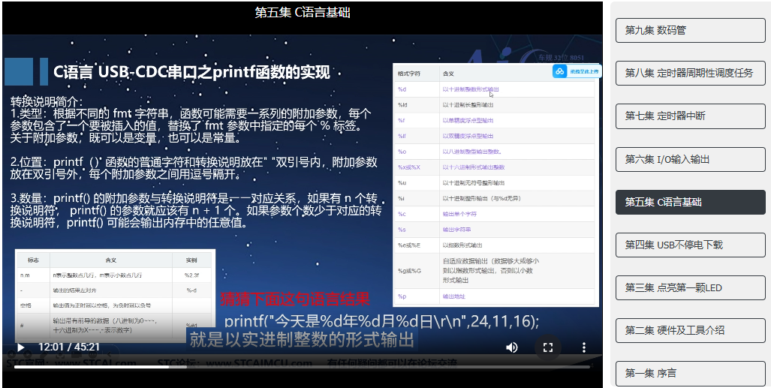Click the 以单精度浮点型输出 link
This screenshot has width=771, height=388.
pyautogui.click(x=468, y=121)
